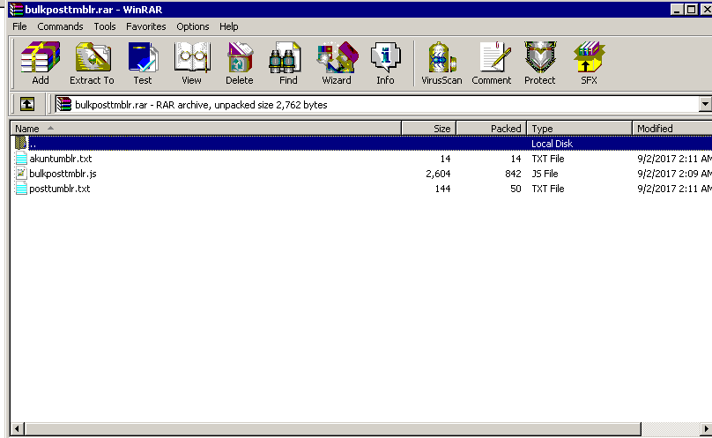Open the File menu
The image size is (712, 438).
click(19, 26)
